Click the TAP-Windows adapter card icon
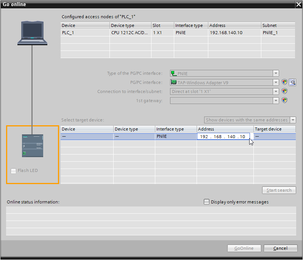Viewport: 303px width, 260px height. click(174, 82)
